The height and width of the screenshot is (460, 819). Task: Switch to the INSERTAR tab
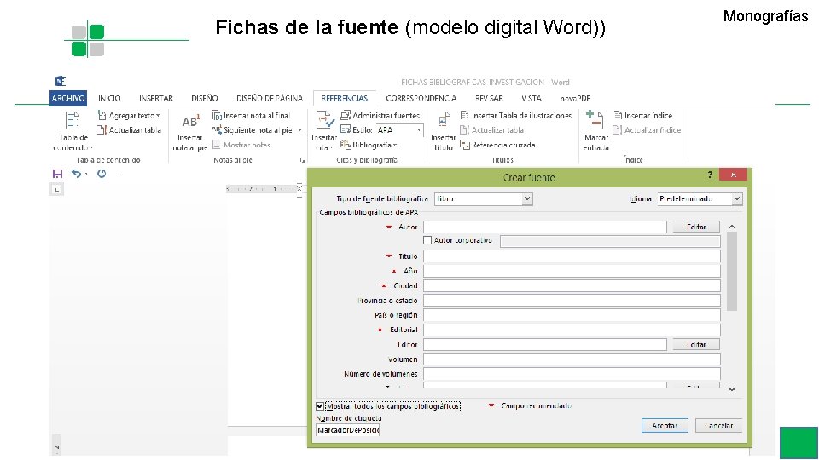155,98
